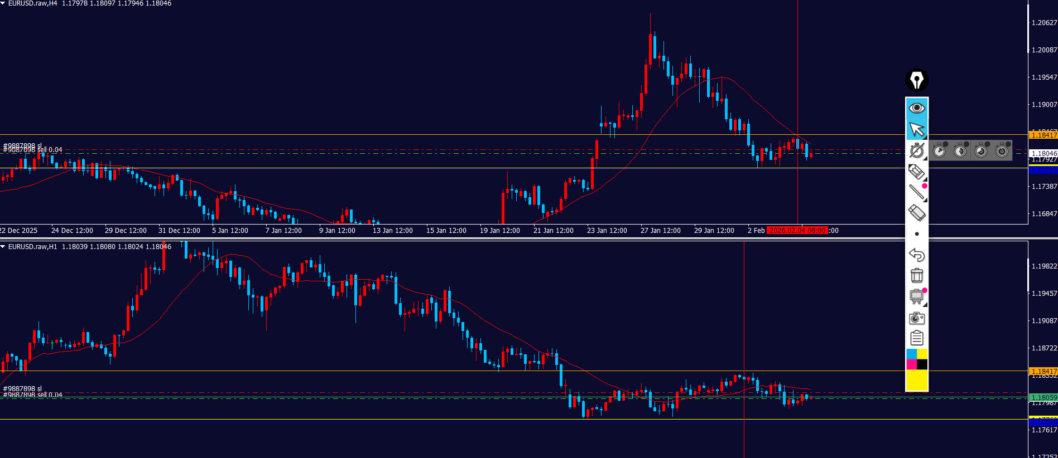Select the straight line tool
This screenshot has width=1058, height=458.
click(x=916, y=192)
